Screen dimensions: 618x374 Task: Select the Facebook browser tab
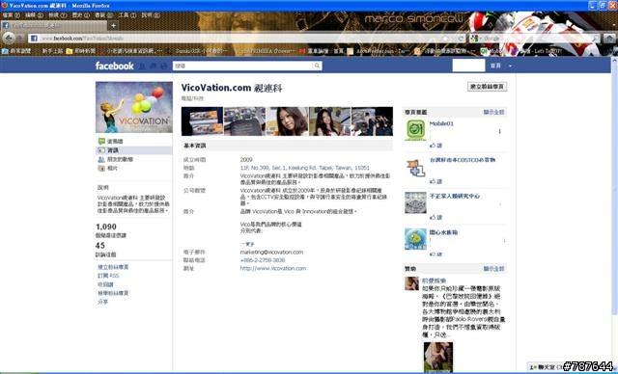point(54,26)
